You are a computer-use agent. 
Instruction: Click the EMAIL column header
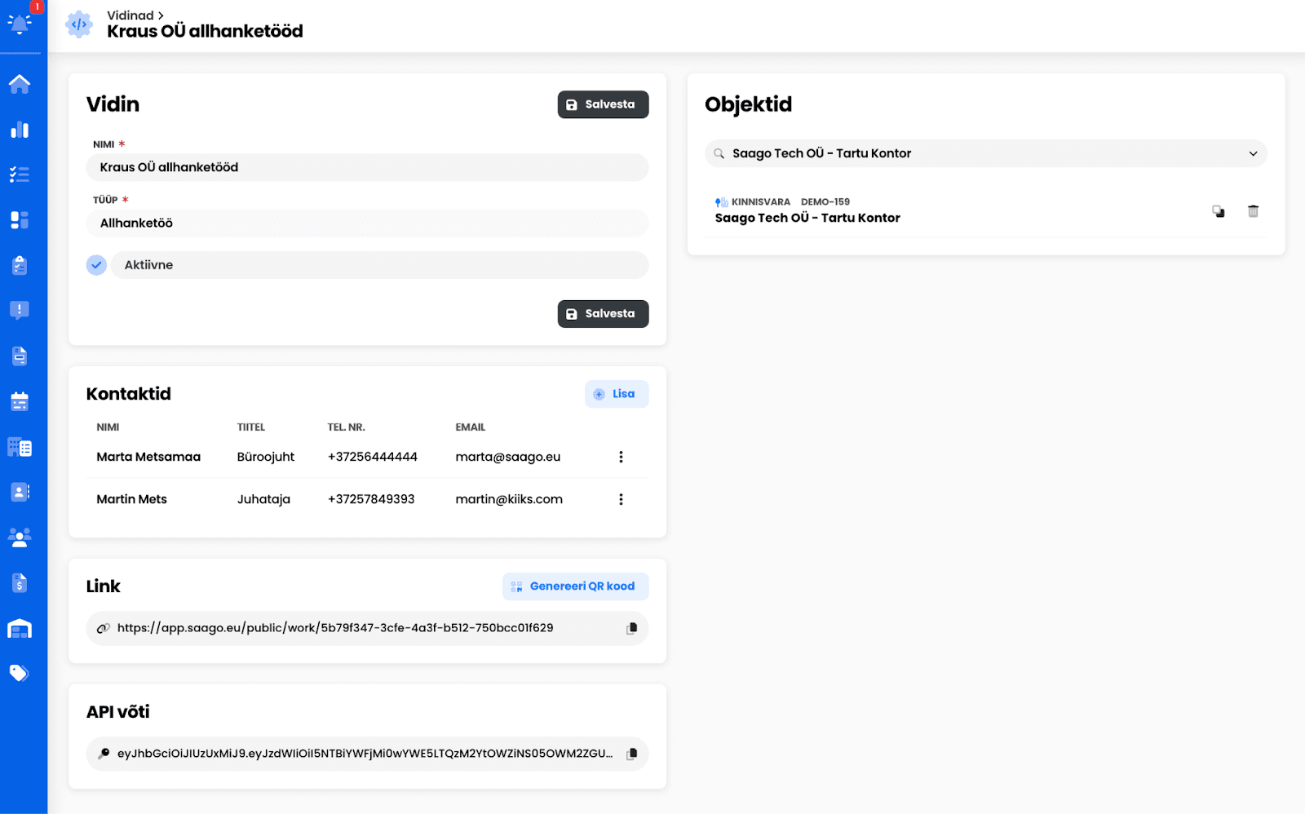tap(470, 427)
